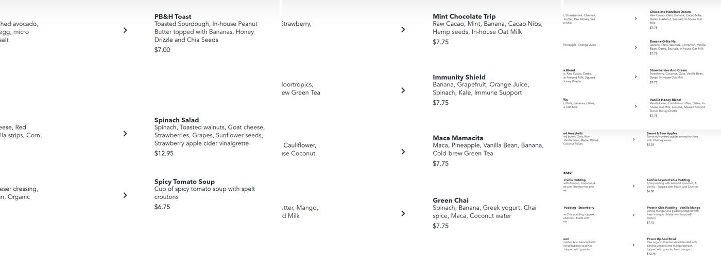721x257 pixels.
Task: Click the chevron left of PB&H Toast
Action: [125, 30]
